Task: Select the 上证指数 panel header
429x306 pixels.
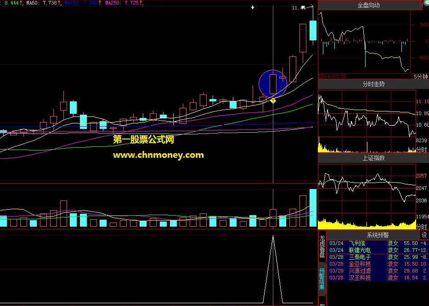Action: point(373,158)
